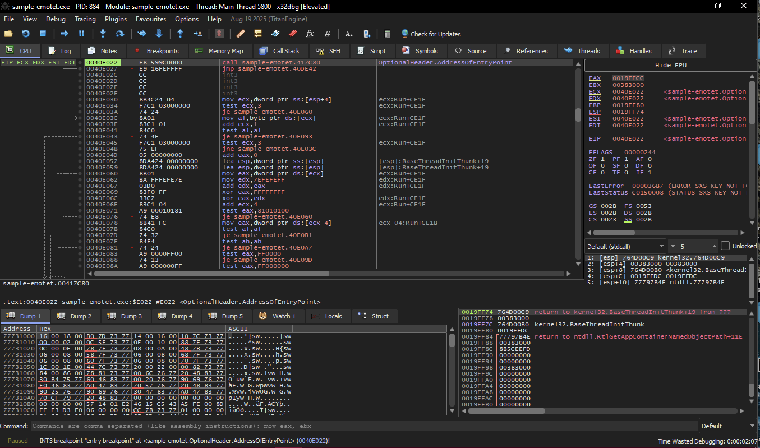Stop debugging with the blue square icon

coord(43,34)
